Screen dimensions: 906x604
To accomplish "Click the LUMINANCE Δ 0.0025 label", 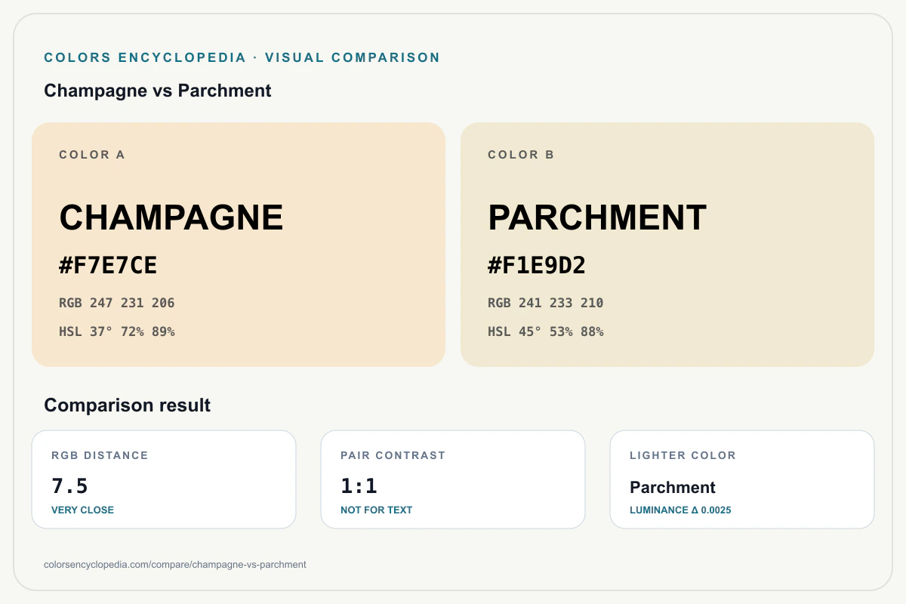I will click(x=680, y=510).
